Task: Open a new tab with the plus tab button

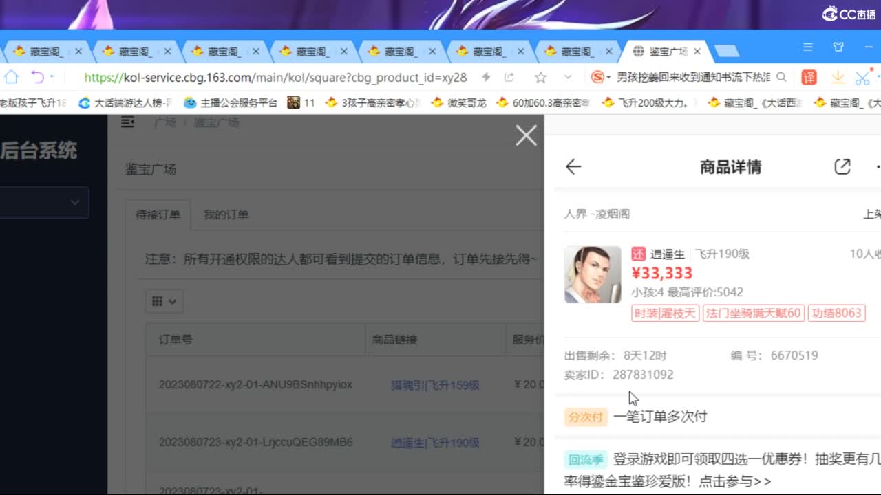Action: coord(727,52)
